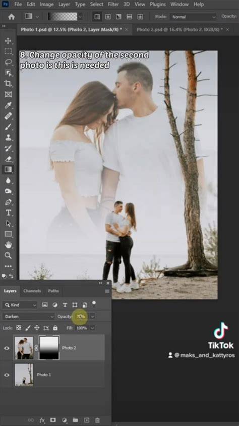Switch to the Channels tab

pyautogui.click(x=32, y=291)
